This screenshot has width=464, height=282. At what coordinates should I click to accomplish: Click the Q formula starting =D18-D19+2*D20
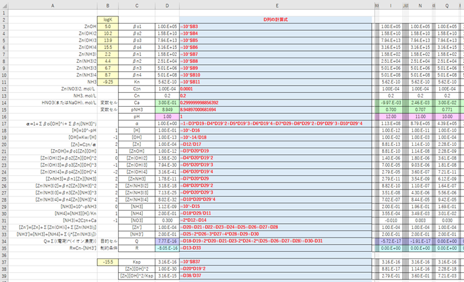click(275, 241)
